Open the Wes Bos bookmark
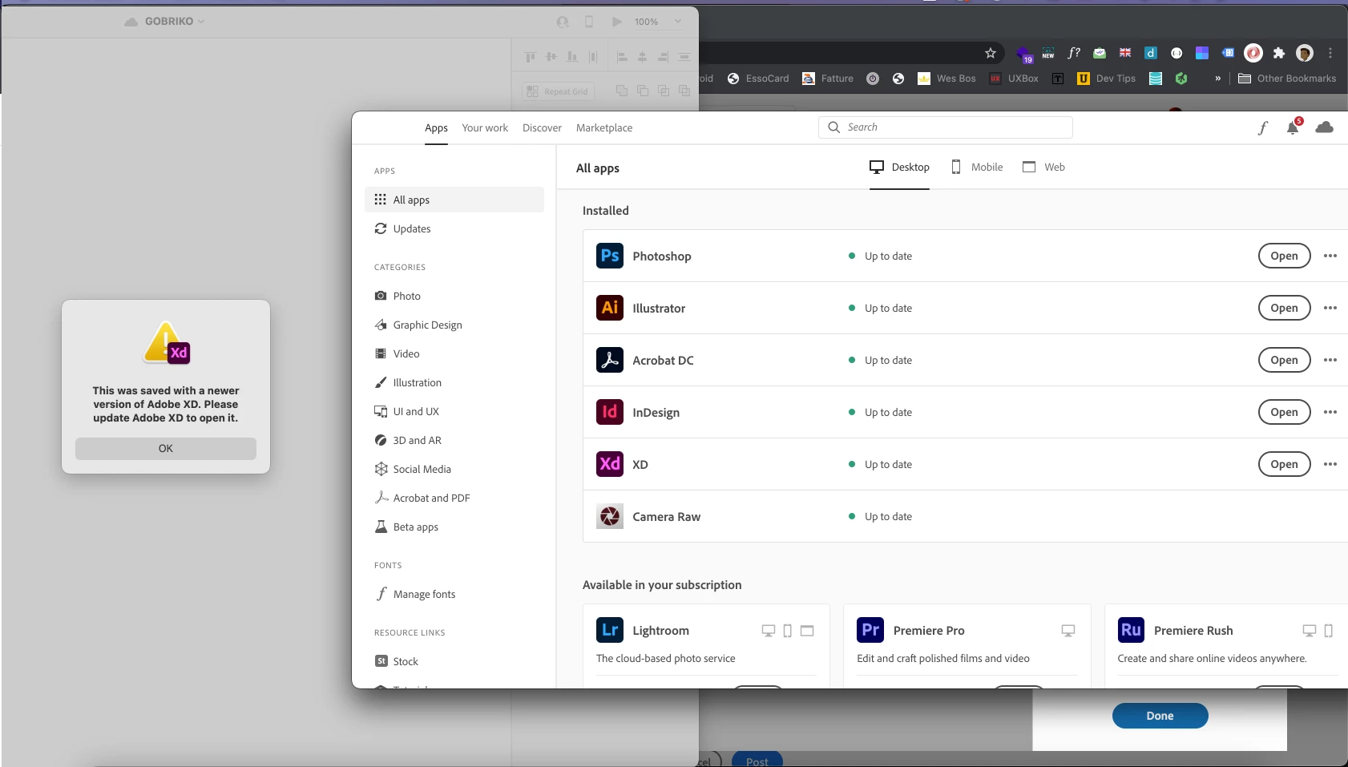 point(946,79)
